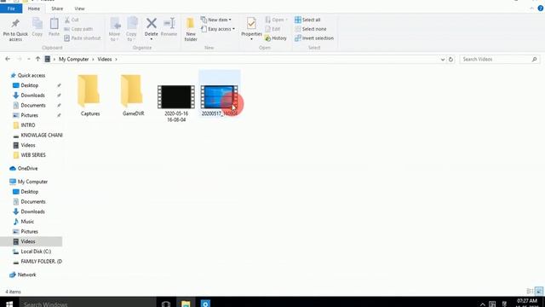545x307 pixels.
Task: Expand the address bar history dropdown
Action: (x=443, y=60)
